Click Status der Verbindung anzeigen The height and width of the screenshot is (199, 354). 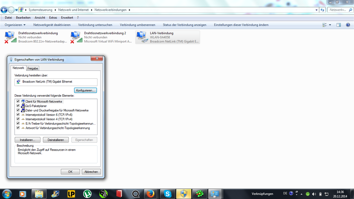(185, 25)
